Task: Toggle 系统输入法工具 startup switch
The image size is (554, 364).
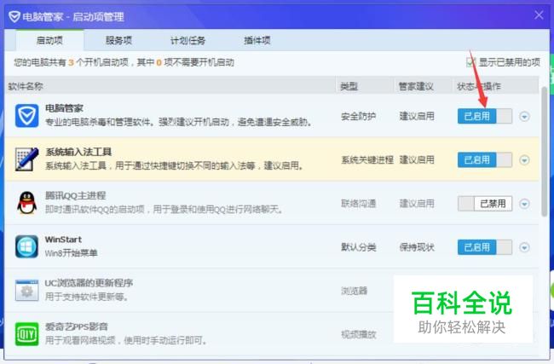Action: tap(485, 159)
